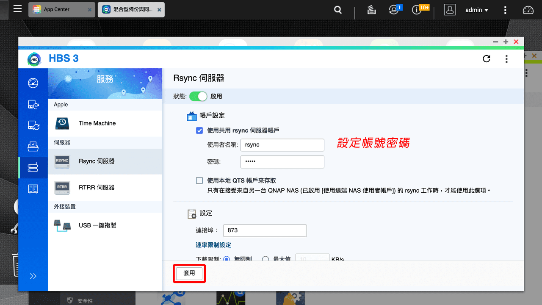Open HBS 3 options via three-dot menu

coord(506,59)
